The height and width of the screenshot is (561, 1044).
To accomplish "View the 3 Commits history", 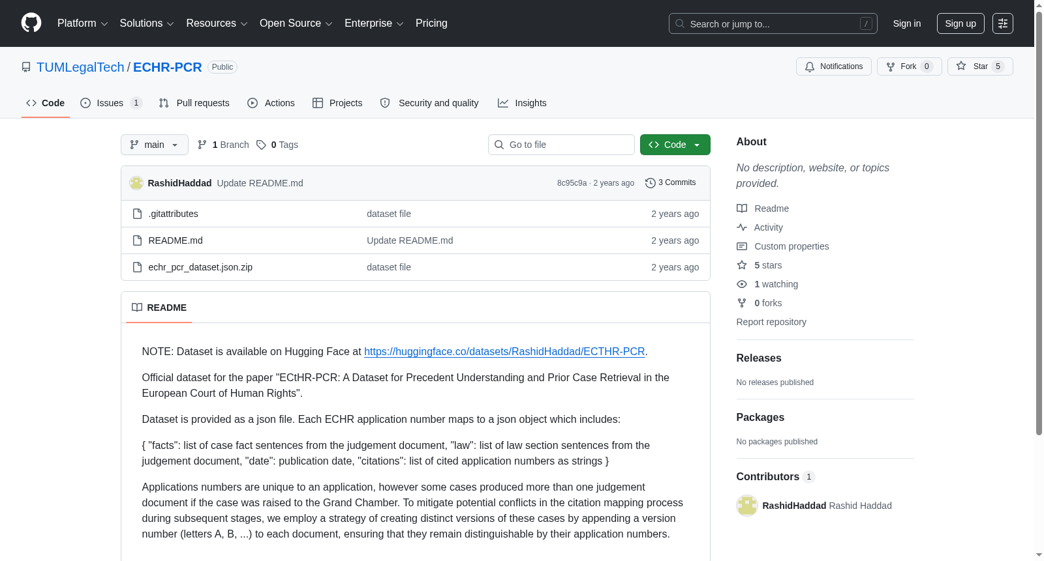I will pos(671,183).
